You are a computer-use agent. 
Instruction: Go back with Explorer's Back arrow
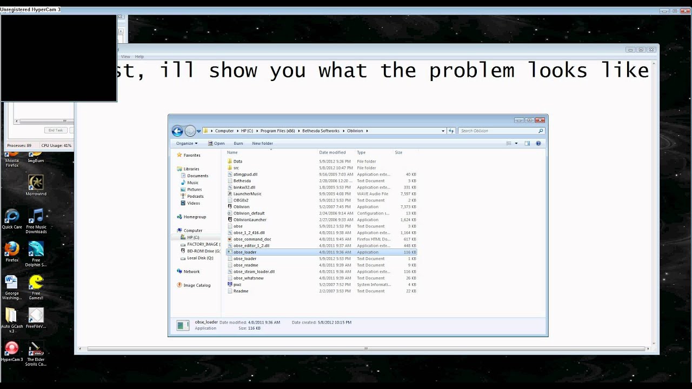tap(177, 131)
